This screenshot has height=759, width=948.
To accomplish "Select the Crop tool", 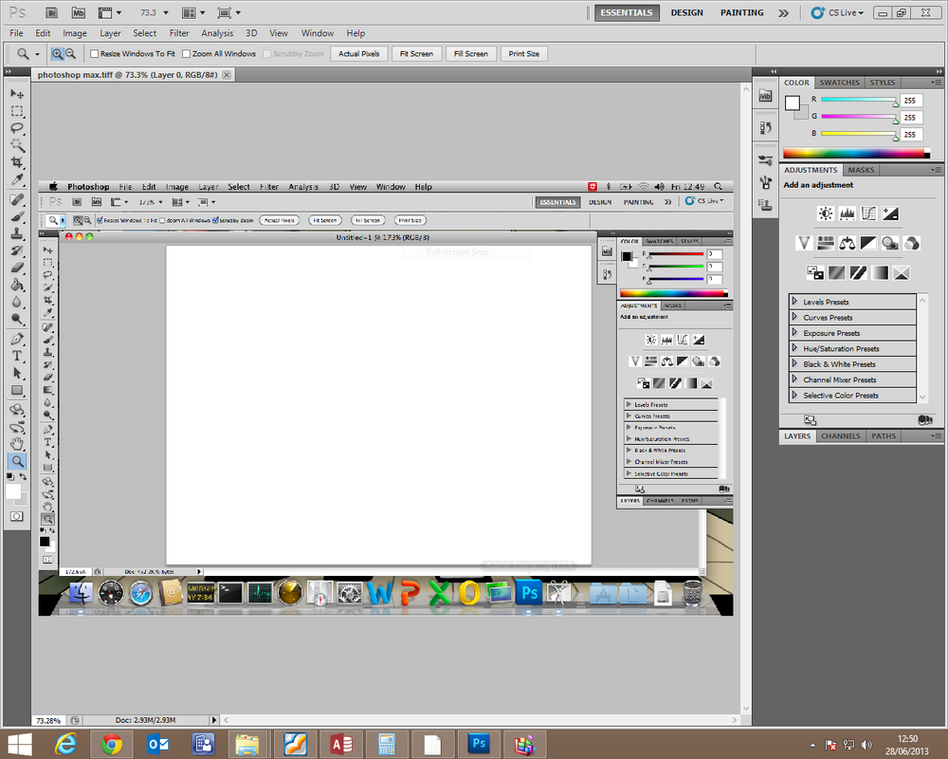I will [x=17, y=161].
